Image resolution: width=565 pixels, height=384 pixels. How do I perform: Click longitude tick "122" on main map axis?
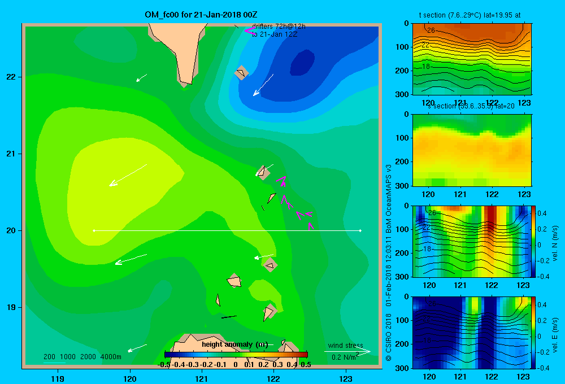[274, 378]
